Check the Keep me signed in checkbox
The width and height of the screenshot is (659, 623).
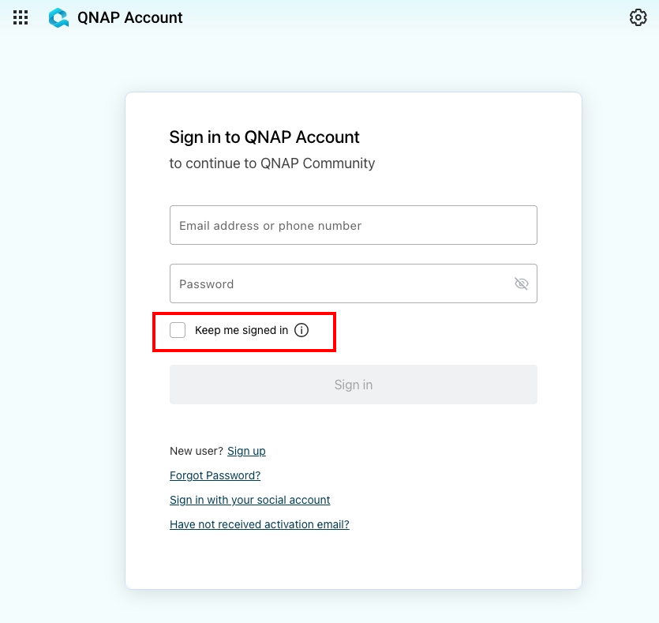tap(178, 330)
